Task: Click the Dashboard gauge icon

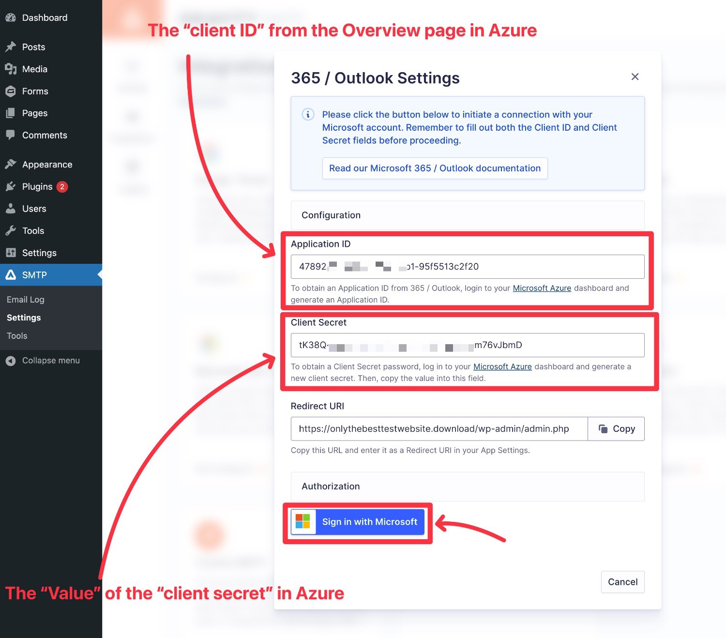Action: (11, 18)
